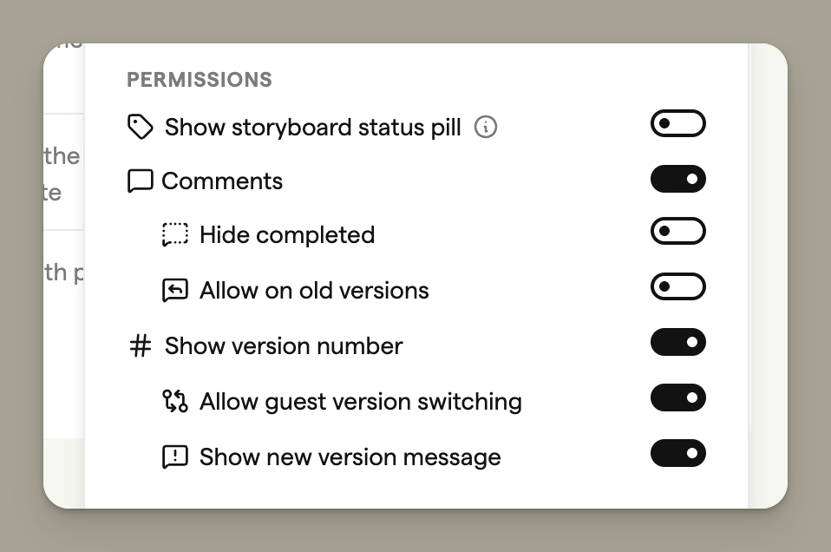The height and width of the screenshot is (552, 831).
Task: Disable the Show version number toggle
Action: [x=678, y=342]
